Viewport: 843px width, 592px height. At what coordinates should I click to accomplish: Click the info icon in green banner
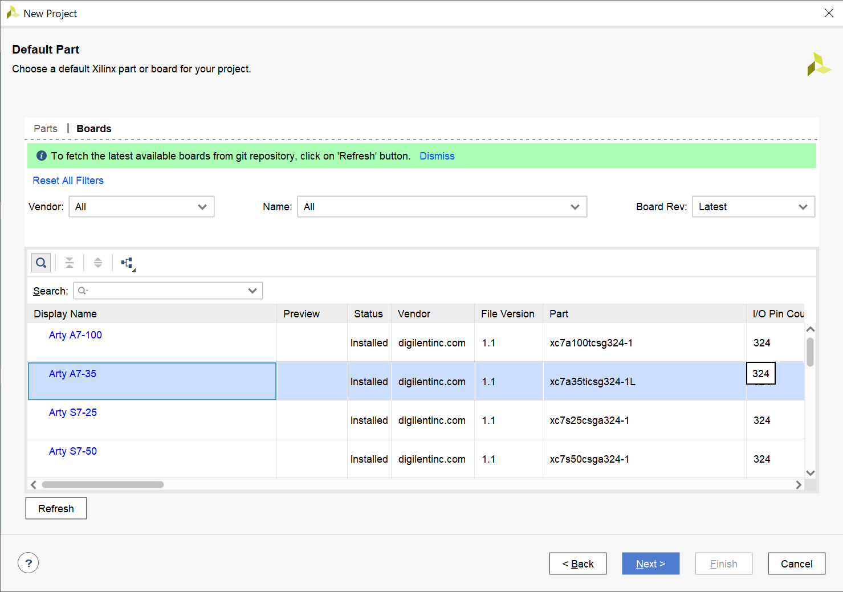[x=42, y=156]
